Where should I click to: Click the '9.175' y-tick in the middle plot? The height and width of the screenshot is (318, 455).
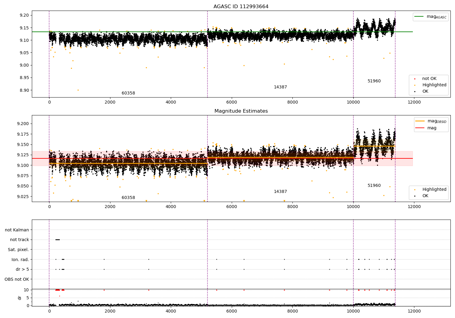coord(23,134)
